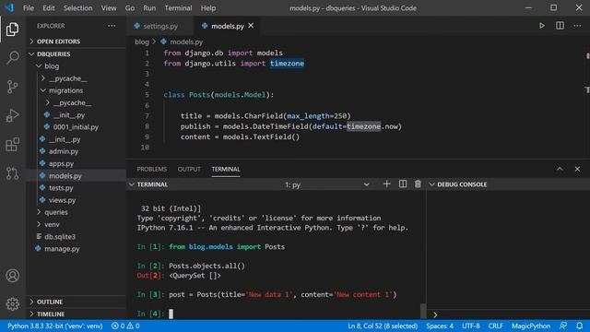Image resolution: width=590 pixels, height=332 pixels.
Task: Change language mode MagicPython
Action: 531,326
